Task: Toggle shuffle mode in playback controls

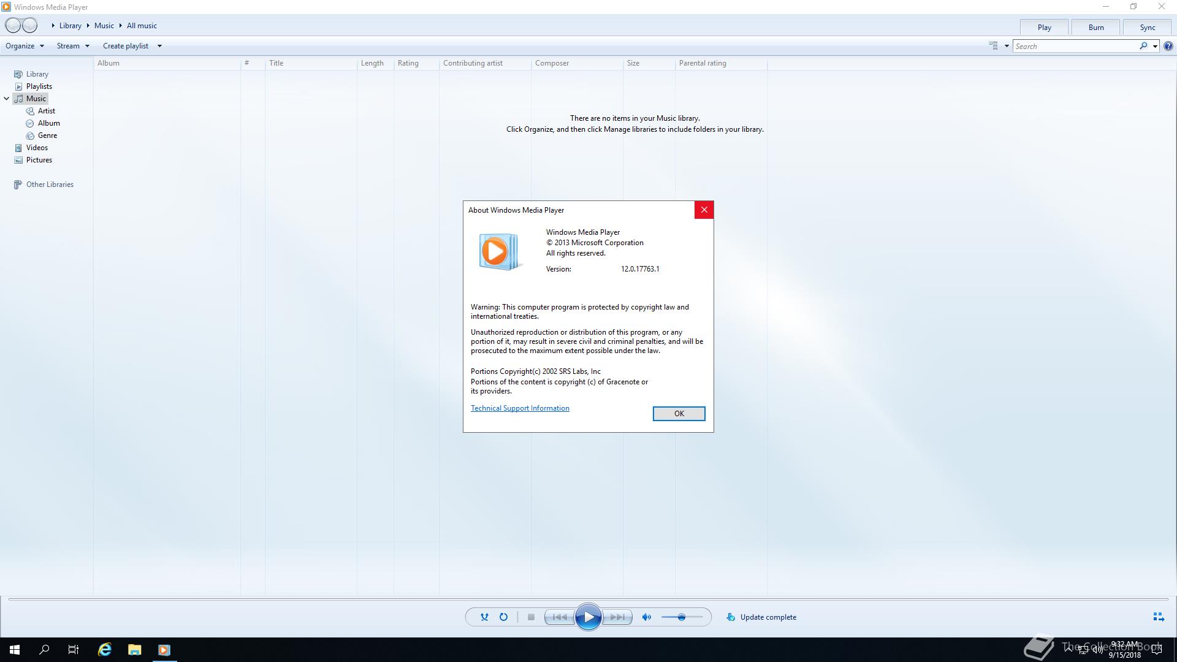Action: (484, 617)
